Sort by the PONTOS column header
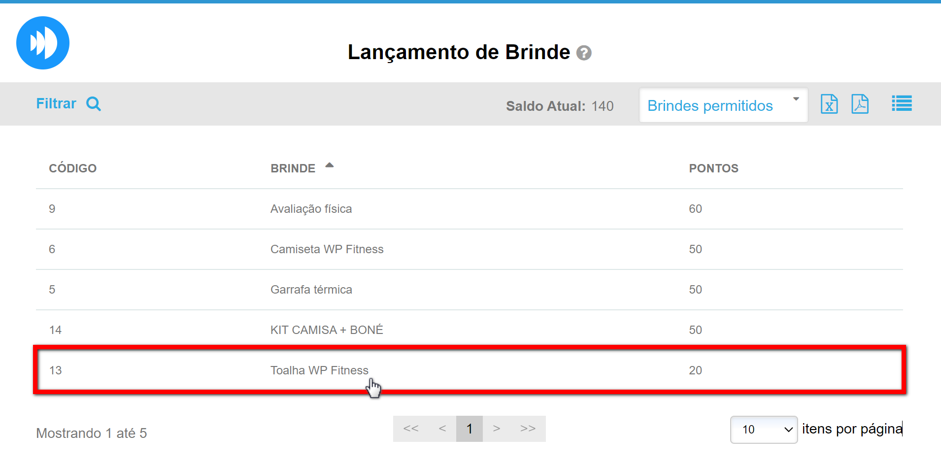The width and height of the screenshot is (941, 465). [x=713, y=168]
